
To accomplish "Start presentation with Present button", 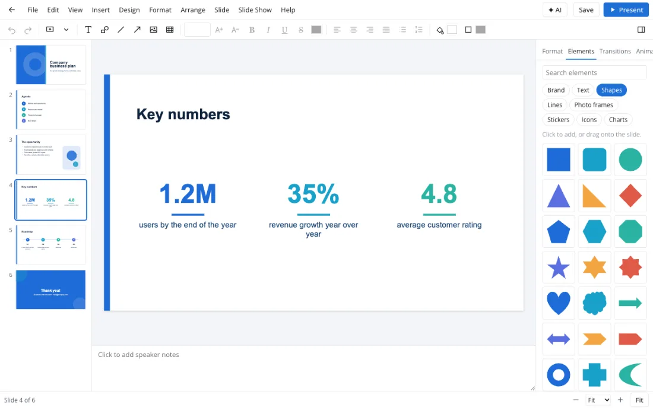I will pos(626,9).
